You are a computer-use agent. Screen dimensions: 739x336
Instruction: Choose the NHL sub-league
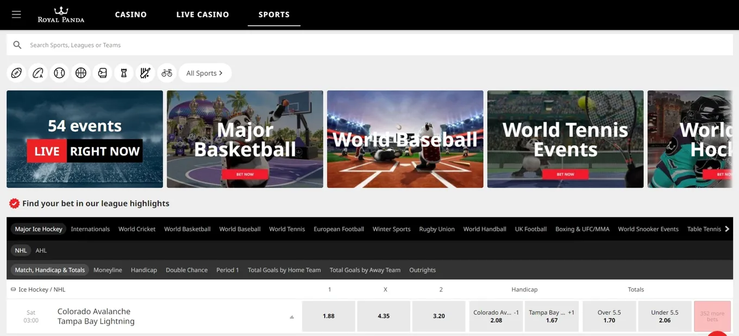point(21,250)
